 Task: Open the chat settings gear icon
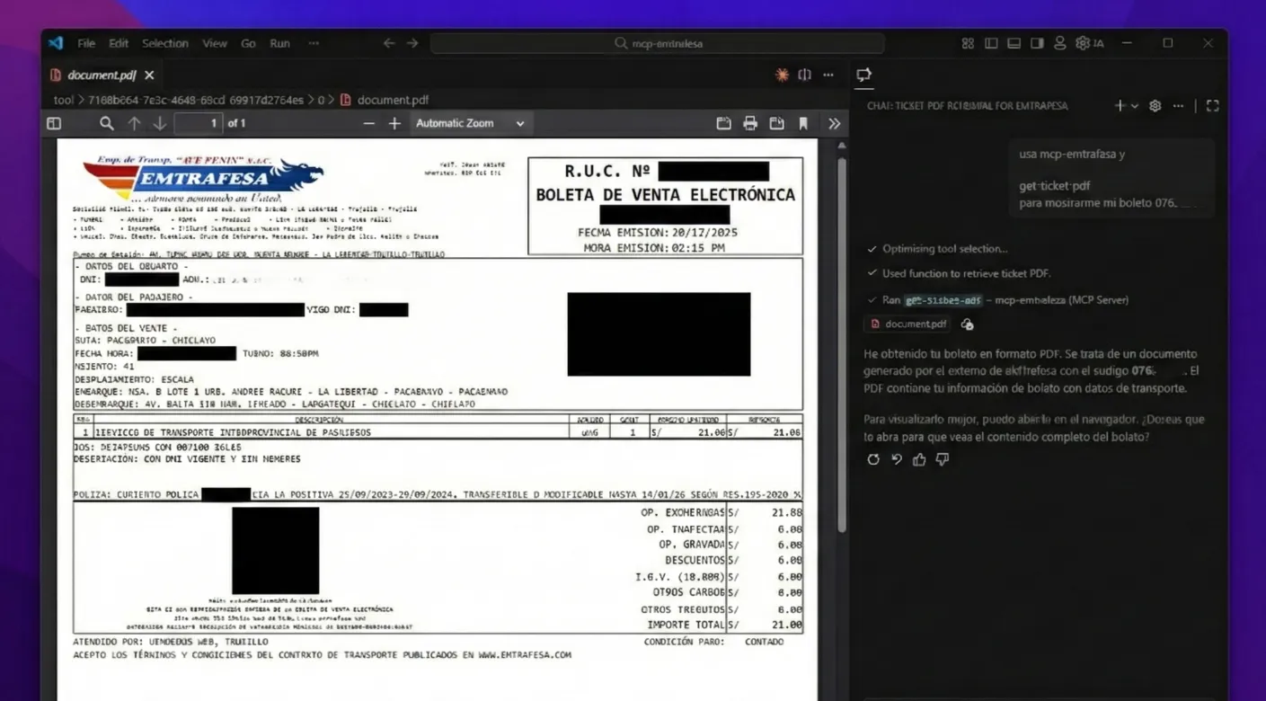click(1155, 105)
